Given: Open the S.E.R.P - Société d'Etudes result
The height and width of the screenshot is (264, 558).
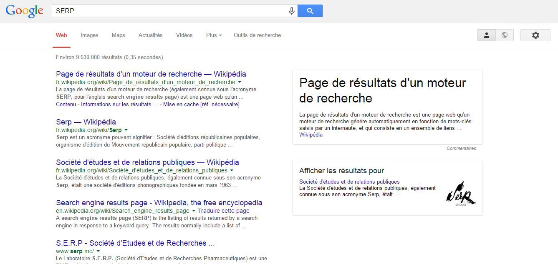Looking at the screenshot, I should click(135, 243).
